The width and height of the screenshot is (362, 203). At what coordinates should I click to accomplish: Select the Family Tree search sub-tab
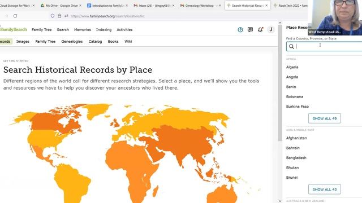point(45,41)
